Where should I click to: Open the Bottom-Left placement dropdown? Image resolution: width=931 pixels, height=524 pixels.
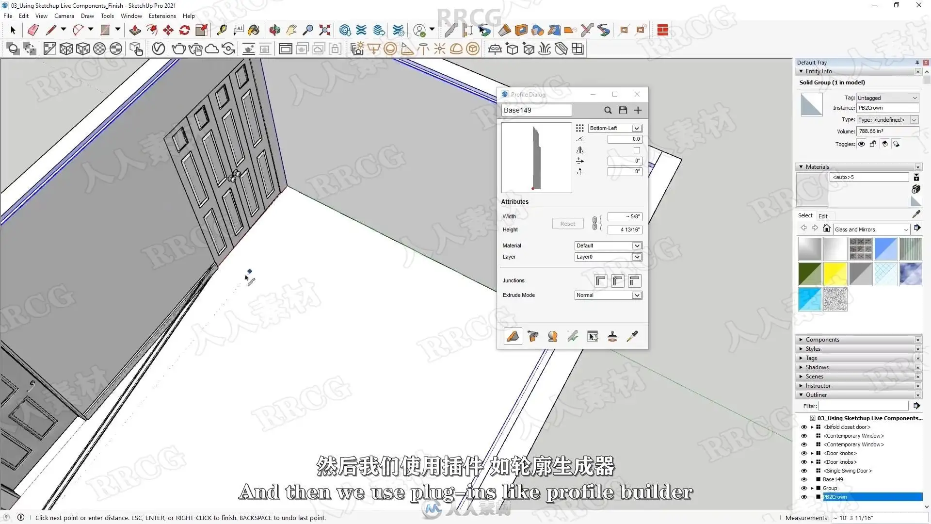click(615, 128)
